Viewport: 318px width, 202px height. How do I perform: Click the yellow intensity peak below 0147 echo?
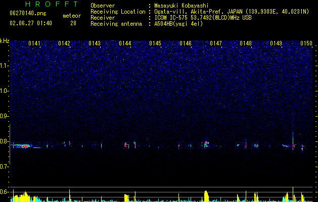coord(206,196)
